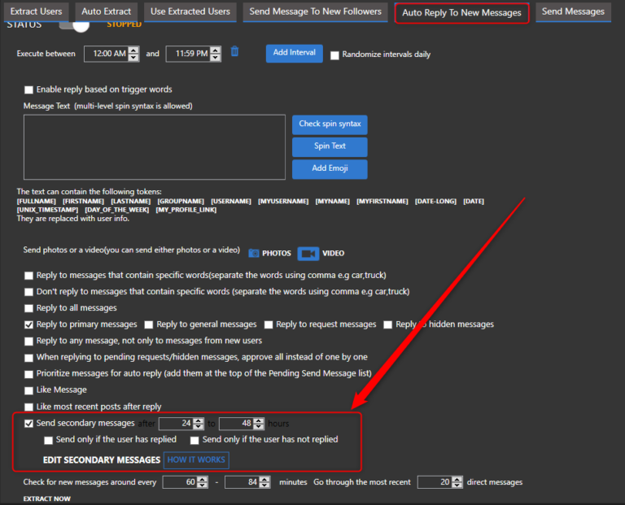The image size is (625, 505).
Task: Enable Randomize intervals daily
Action: pos(334,55)
